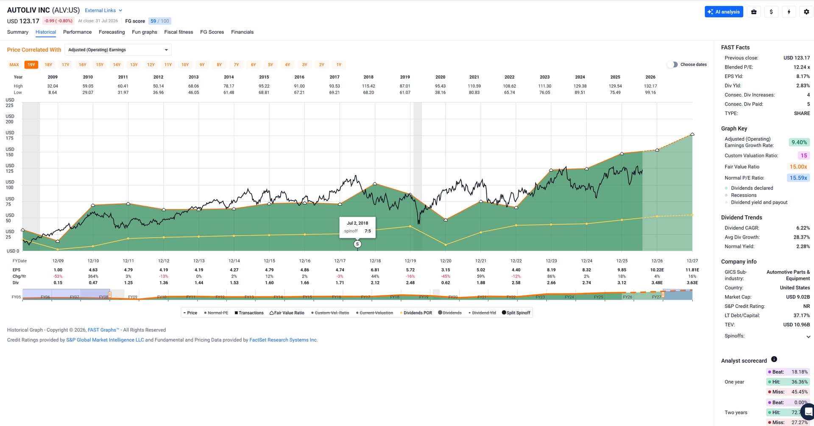This screenshot has height=426, width=814.
Task: Open the External Links dropdown
Action: click(103, 10)
